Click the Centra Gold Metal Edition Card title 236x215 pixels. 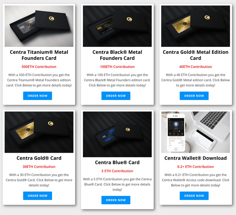point(195,55)
